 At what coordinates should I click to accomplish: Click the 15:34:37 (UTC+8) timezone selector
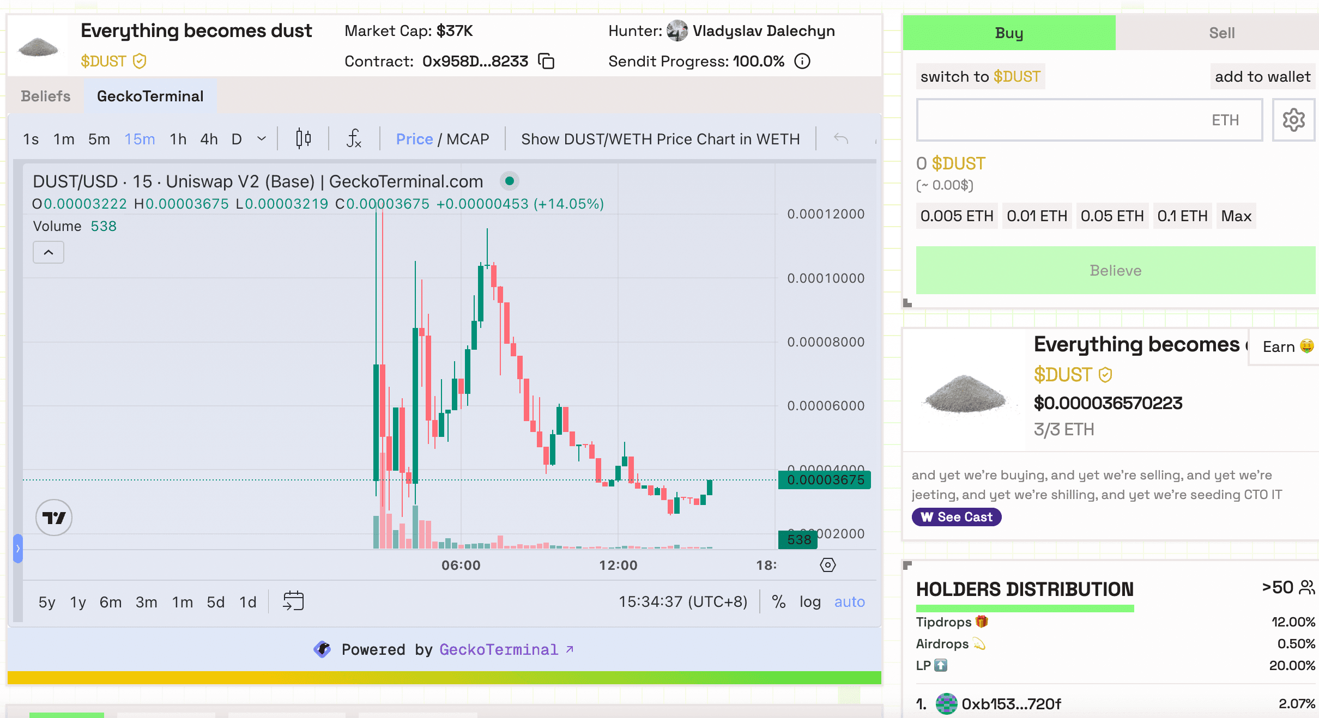[x=683, y=601]
